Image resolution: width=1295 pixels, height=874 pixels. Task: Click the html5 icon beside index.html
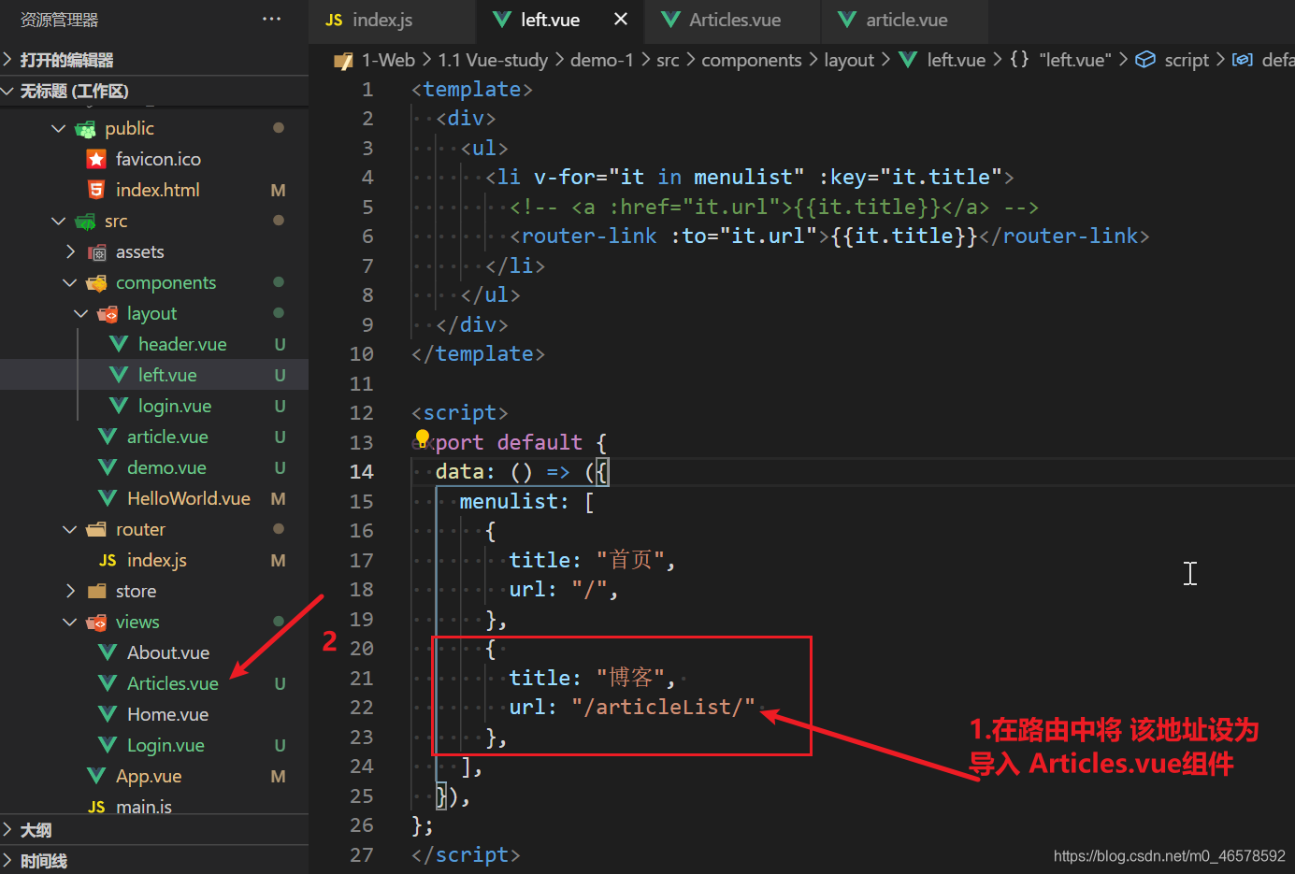(x=96, y=190)
